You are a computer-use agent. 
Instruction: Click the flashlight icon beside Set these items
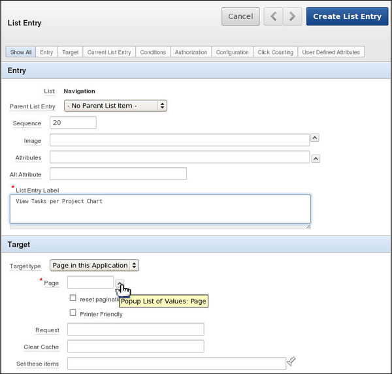(x=291, y=361)
